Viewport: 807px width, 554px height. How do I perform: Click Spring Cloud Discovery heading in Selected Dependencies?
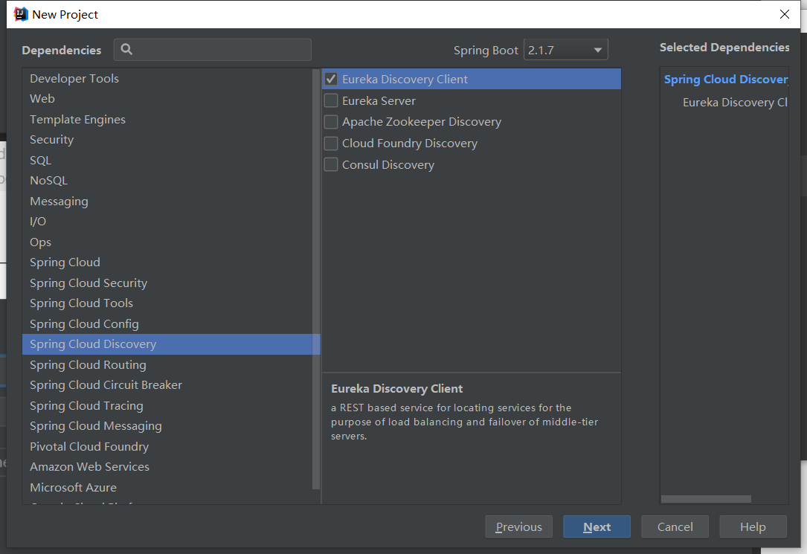point(726,80)
